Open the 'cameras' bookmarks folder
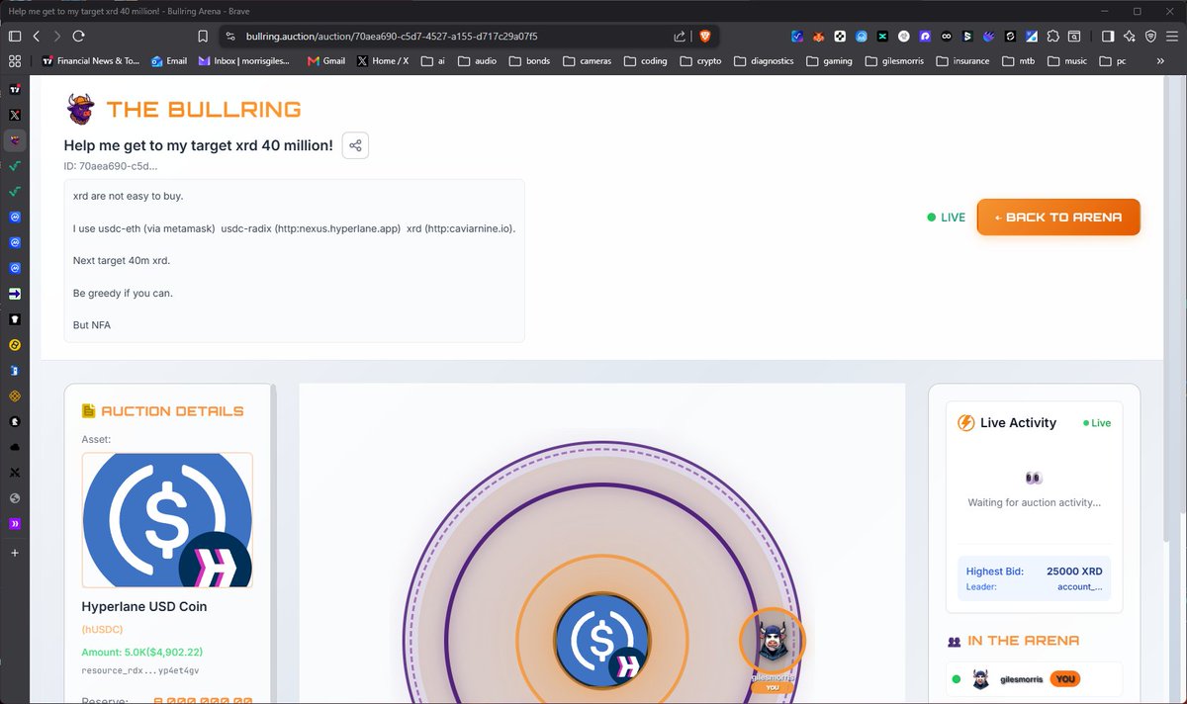Viewport: 1187px width, 704px height. (587, 60)
